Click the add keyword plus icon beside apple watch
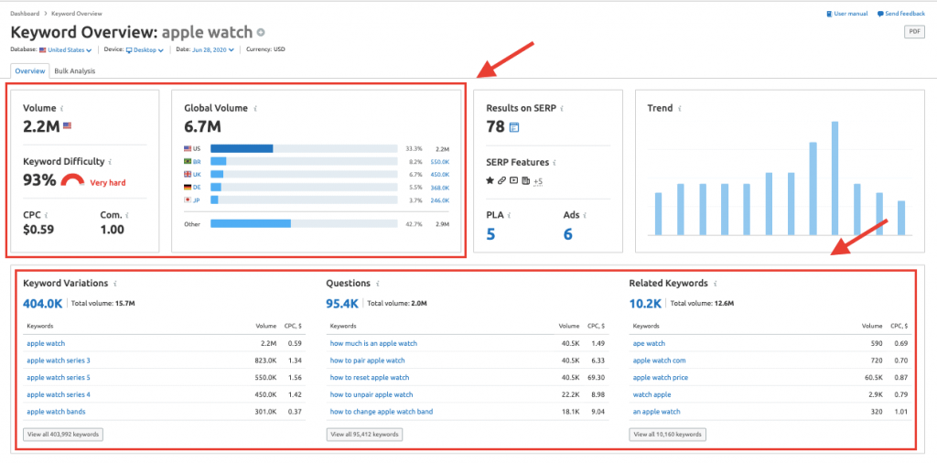The image size is (937, 463). (261, 33)
